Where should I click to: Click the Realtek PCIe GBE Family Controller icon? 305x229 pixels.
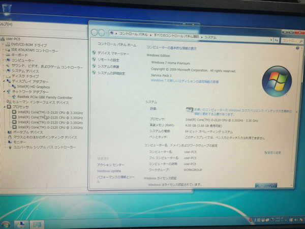[x=14, y=97]
